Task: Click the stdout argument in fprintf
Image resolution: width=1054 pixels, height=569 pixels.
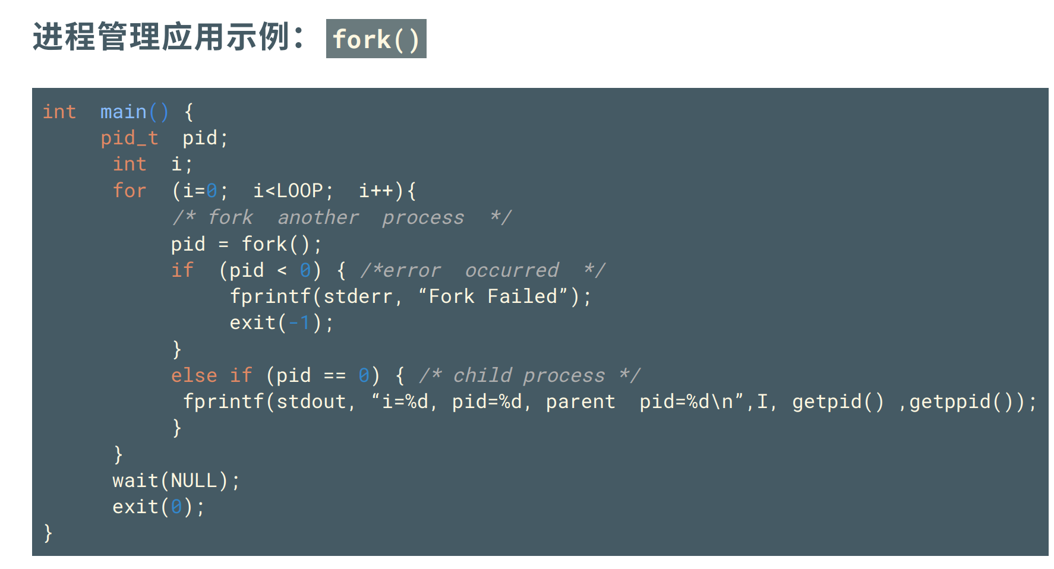Action: click(311, 402)
